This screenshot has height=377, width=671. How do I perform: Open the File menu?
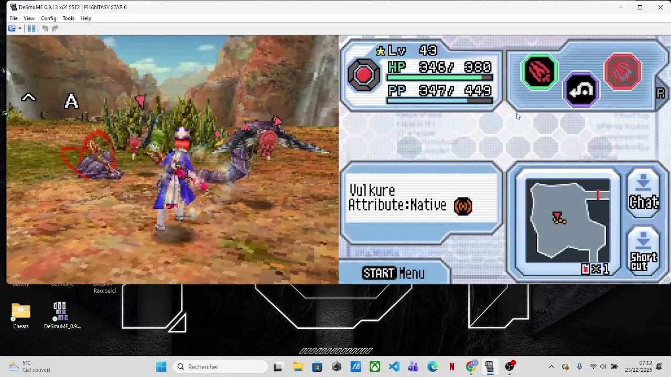[14, 18]
